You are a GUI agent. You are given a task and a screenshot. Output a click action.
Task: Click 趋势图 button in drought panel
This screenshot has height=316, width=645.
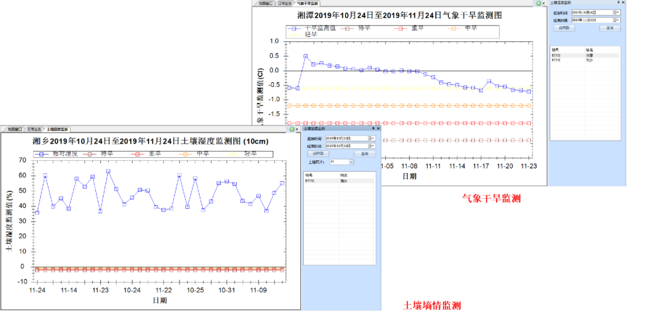(564, 28)
